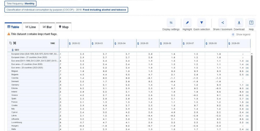Viewport: 260px width, 131px height.
Task: Sort by the 2026-07 column arrows
Action: pos(183,43)
